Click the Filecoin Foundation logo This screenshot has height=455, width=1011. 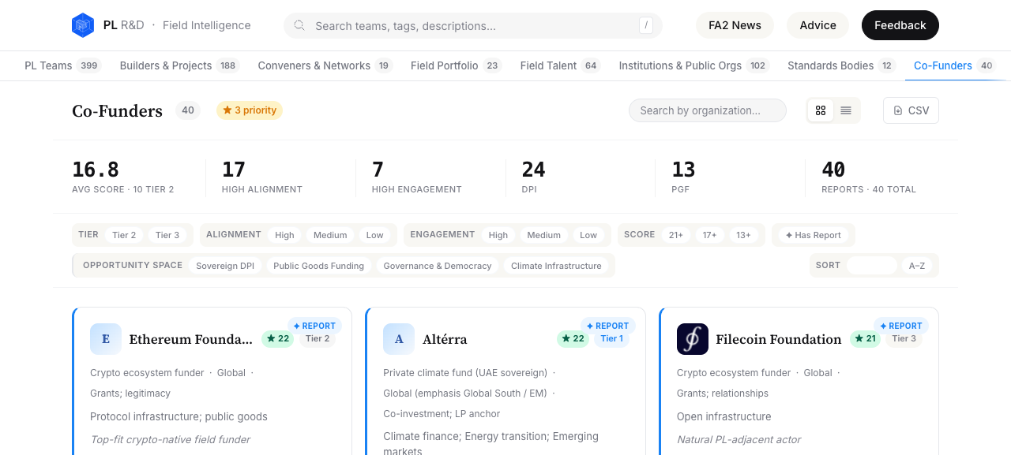[x=693, y=339]
